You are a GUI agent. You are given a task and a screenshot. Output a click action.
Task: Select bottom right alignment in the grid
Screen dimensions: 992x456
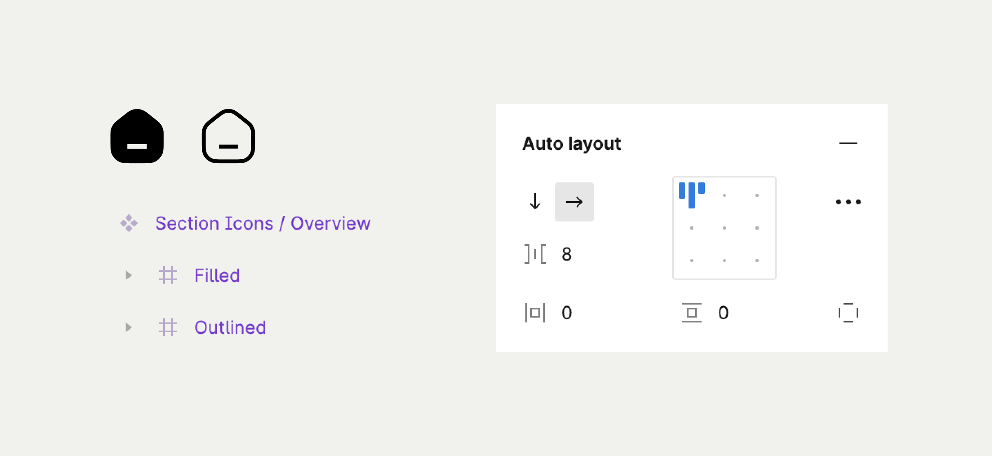pyautogui.click(x=757, y=261)
